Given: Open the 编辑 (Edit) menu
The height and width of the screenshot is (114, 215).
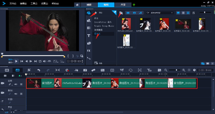Looking at the screenshot, I should tap(23, 4).
